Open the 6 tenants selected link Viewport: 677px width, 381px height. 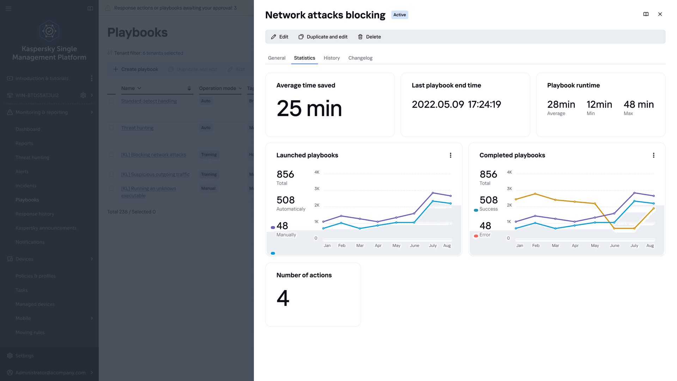[x=163, y=53]
